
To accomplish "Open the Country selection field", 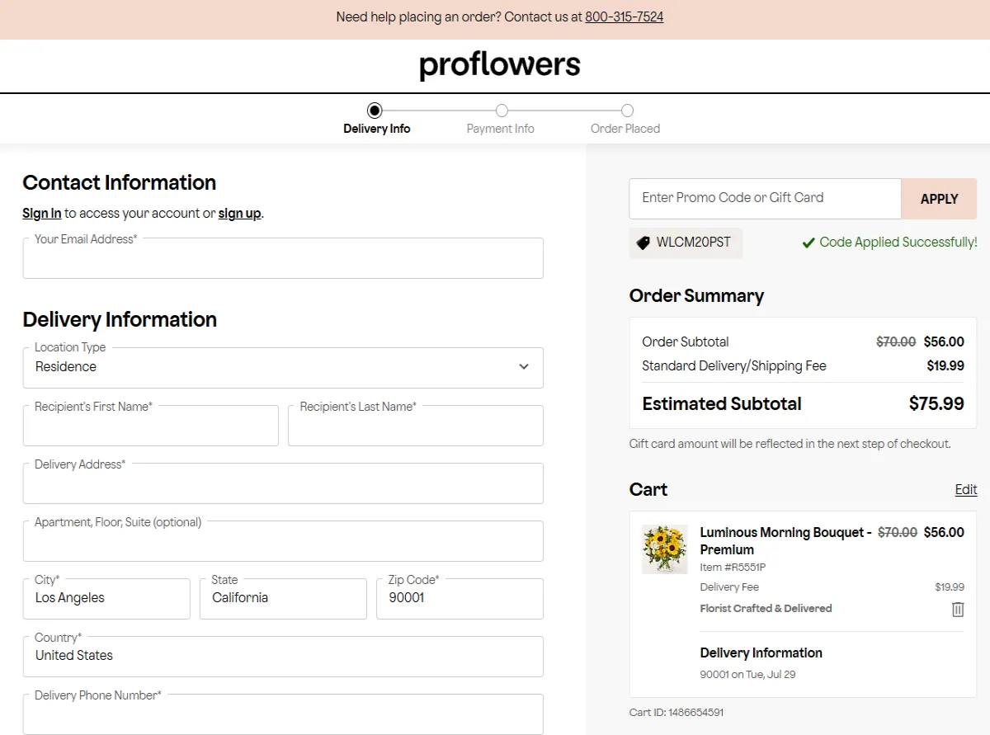I will coord(283,657).
